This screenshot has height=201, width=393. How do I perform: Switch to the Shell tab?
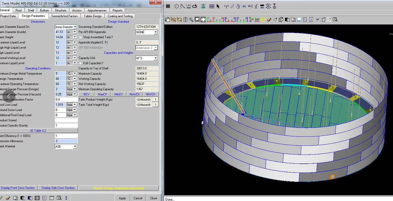[x=31, y=10]
